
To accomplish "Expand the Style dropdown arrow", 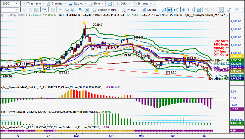I will pos(102,4).
